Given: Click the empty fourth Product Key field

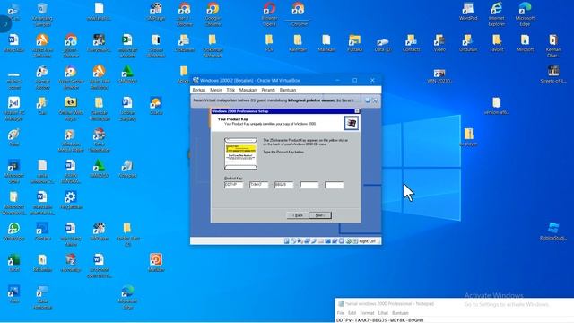Looking at the screenshot, I should [309, 185].
